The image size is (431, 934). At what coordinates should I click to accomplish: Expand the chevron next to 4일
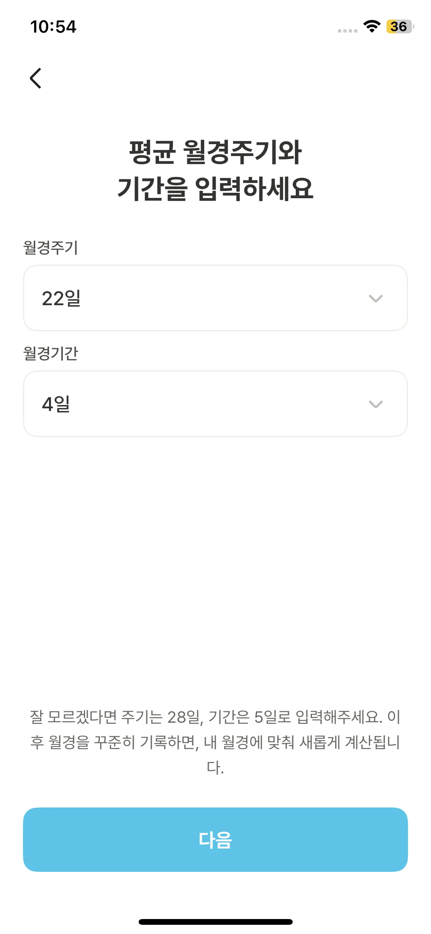point(375,404)
